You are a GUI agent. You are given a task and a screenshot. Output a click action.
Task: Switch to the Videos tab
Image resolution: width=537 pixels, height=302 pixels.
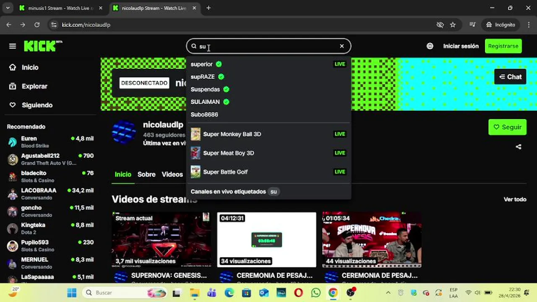coord(172,174)
